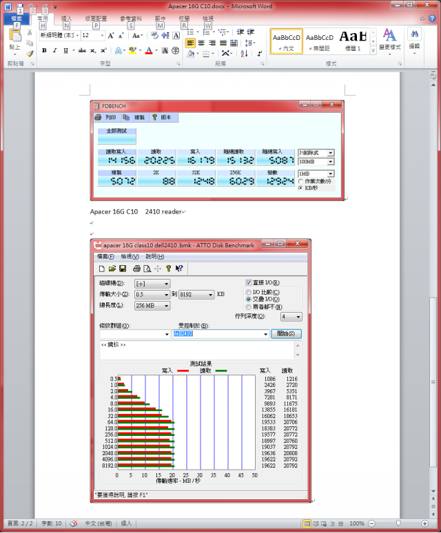
Task: Switch to Full Screen Reading view
Action: [x=315, y=523]
